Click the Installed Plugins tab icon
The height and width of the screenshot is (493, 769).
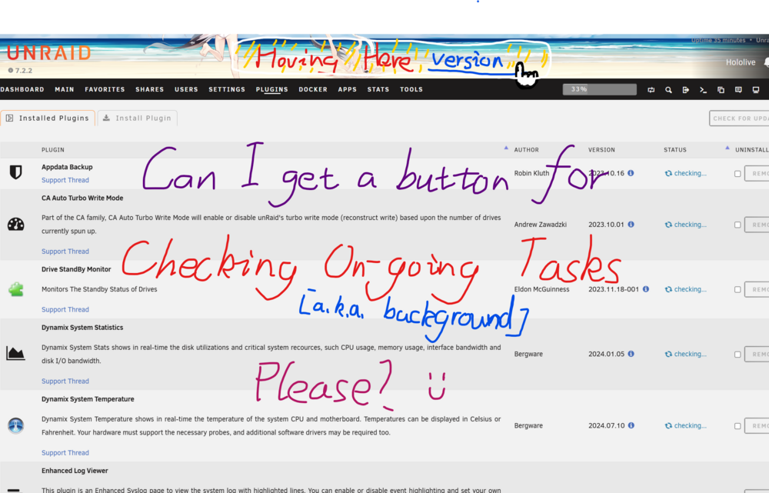9,118
